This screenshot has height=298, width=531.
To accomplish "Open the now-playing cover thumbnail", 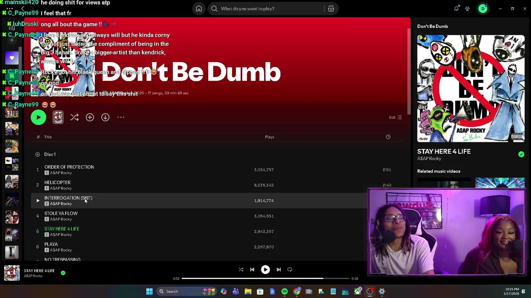I will pyautogui.click(x=12, y=273).
